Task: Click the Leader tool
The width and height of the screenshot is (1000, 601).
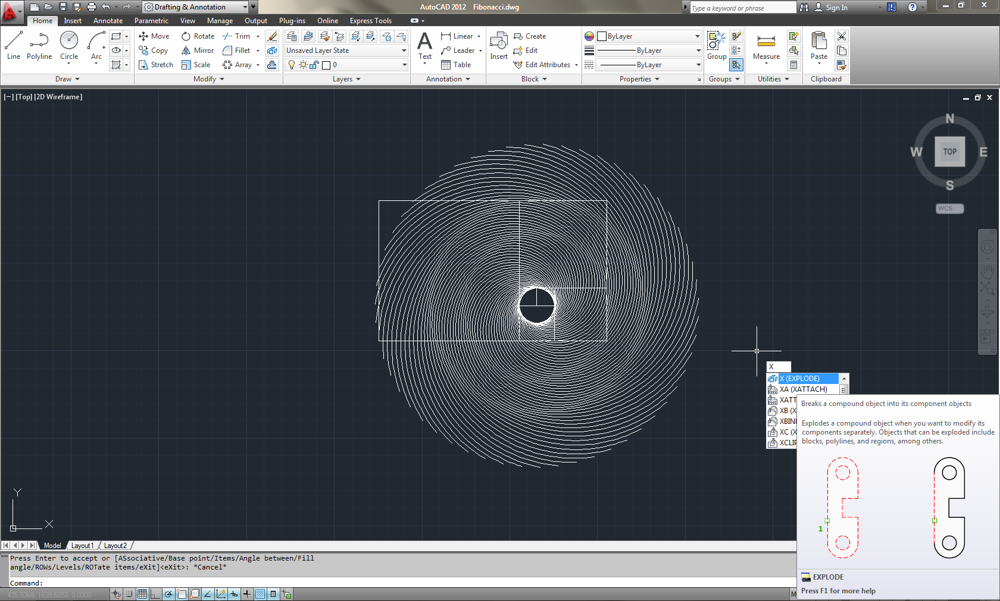Action: click(x=458, y=51)
